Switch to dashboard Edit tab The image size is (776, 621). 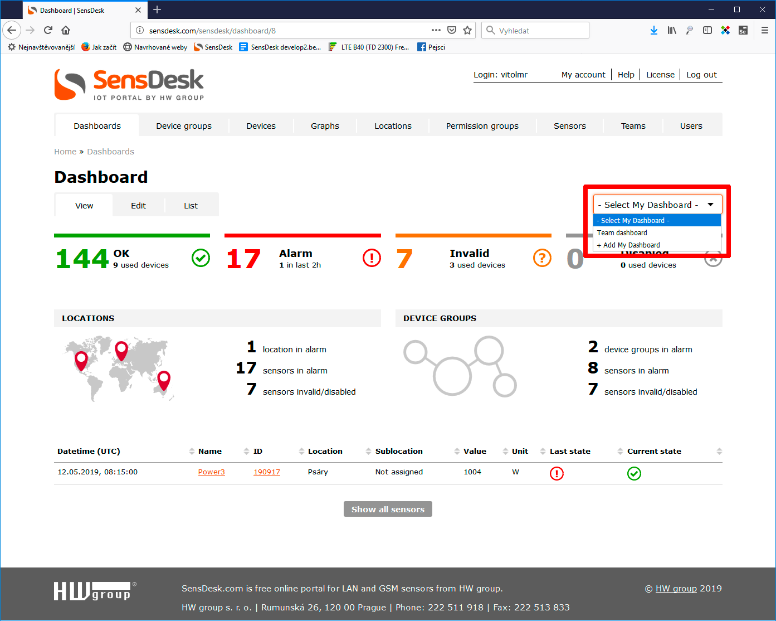coord(138,205)
